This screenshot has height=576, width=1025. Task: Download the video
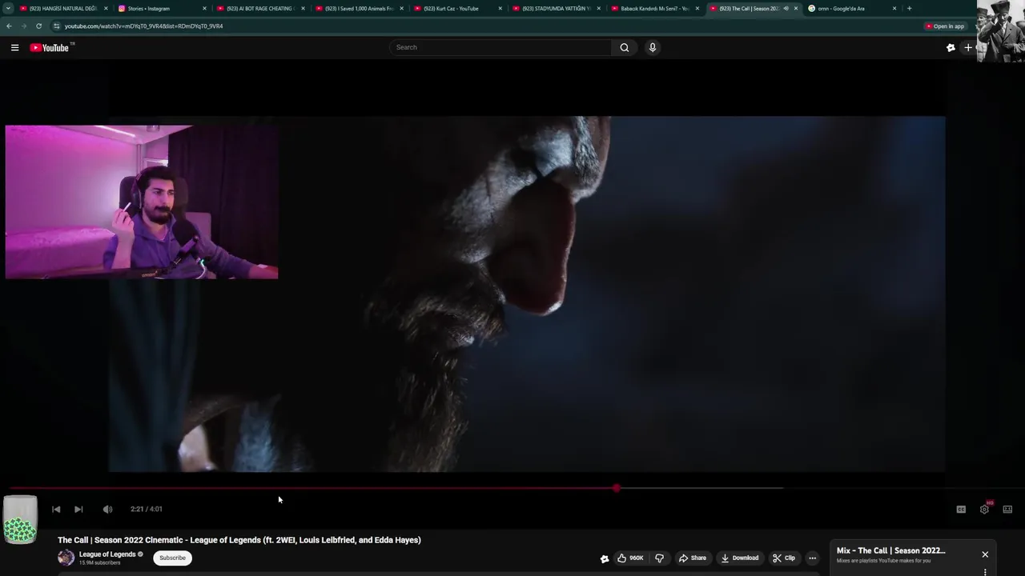pyautogui.click(x=739, y=558)
